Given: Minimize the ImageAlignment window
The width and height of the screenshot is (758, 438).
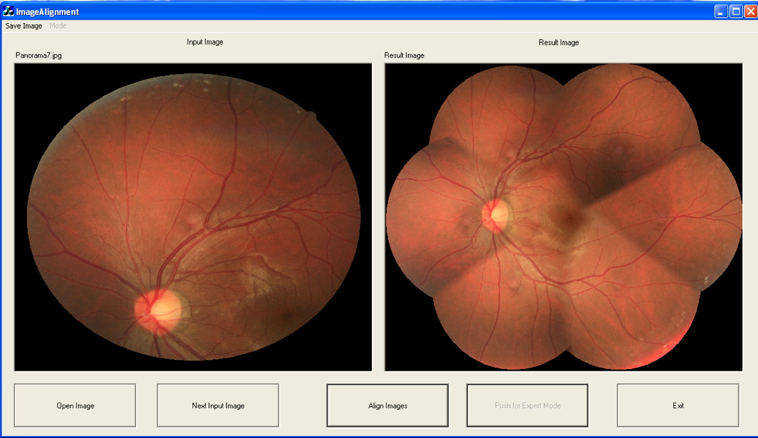Looking at the screenshot, I should [721, 11].
